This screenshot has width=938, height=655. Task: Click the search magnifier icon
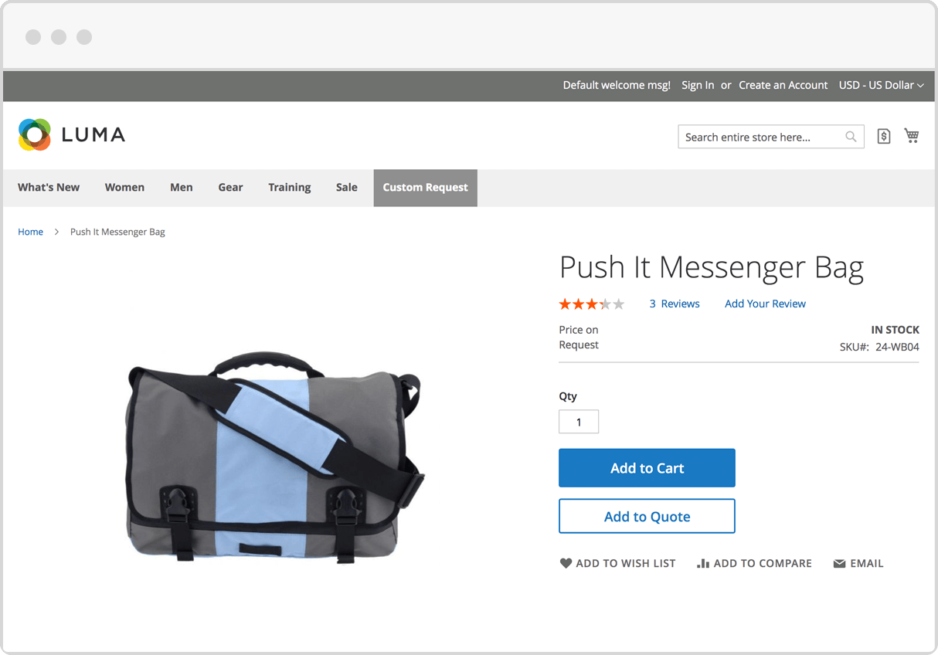point(851,137)
